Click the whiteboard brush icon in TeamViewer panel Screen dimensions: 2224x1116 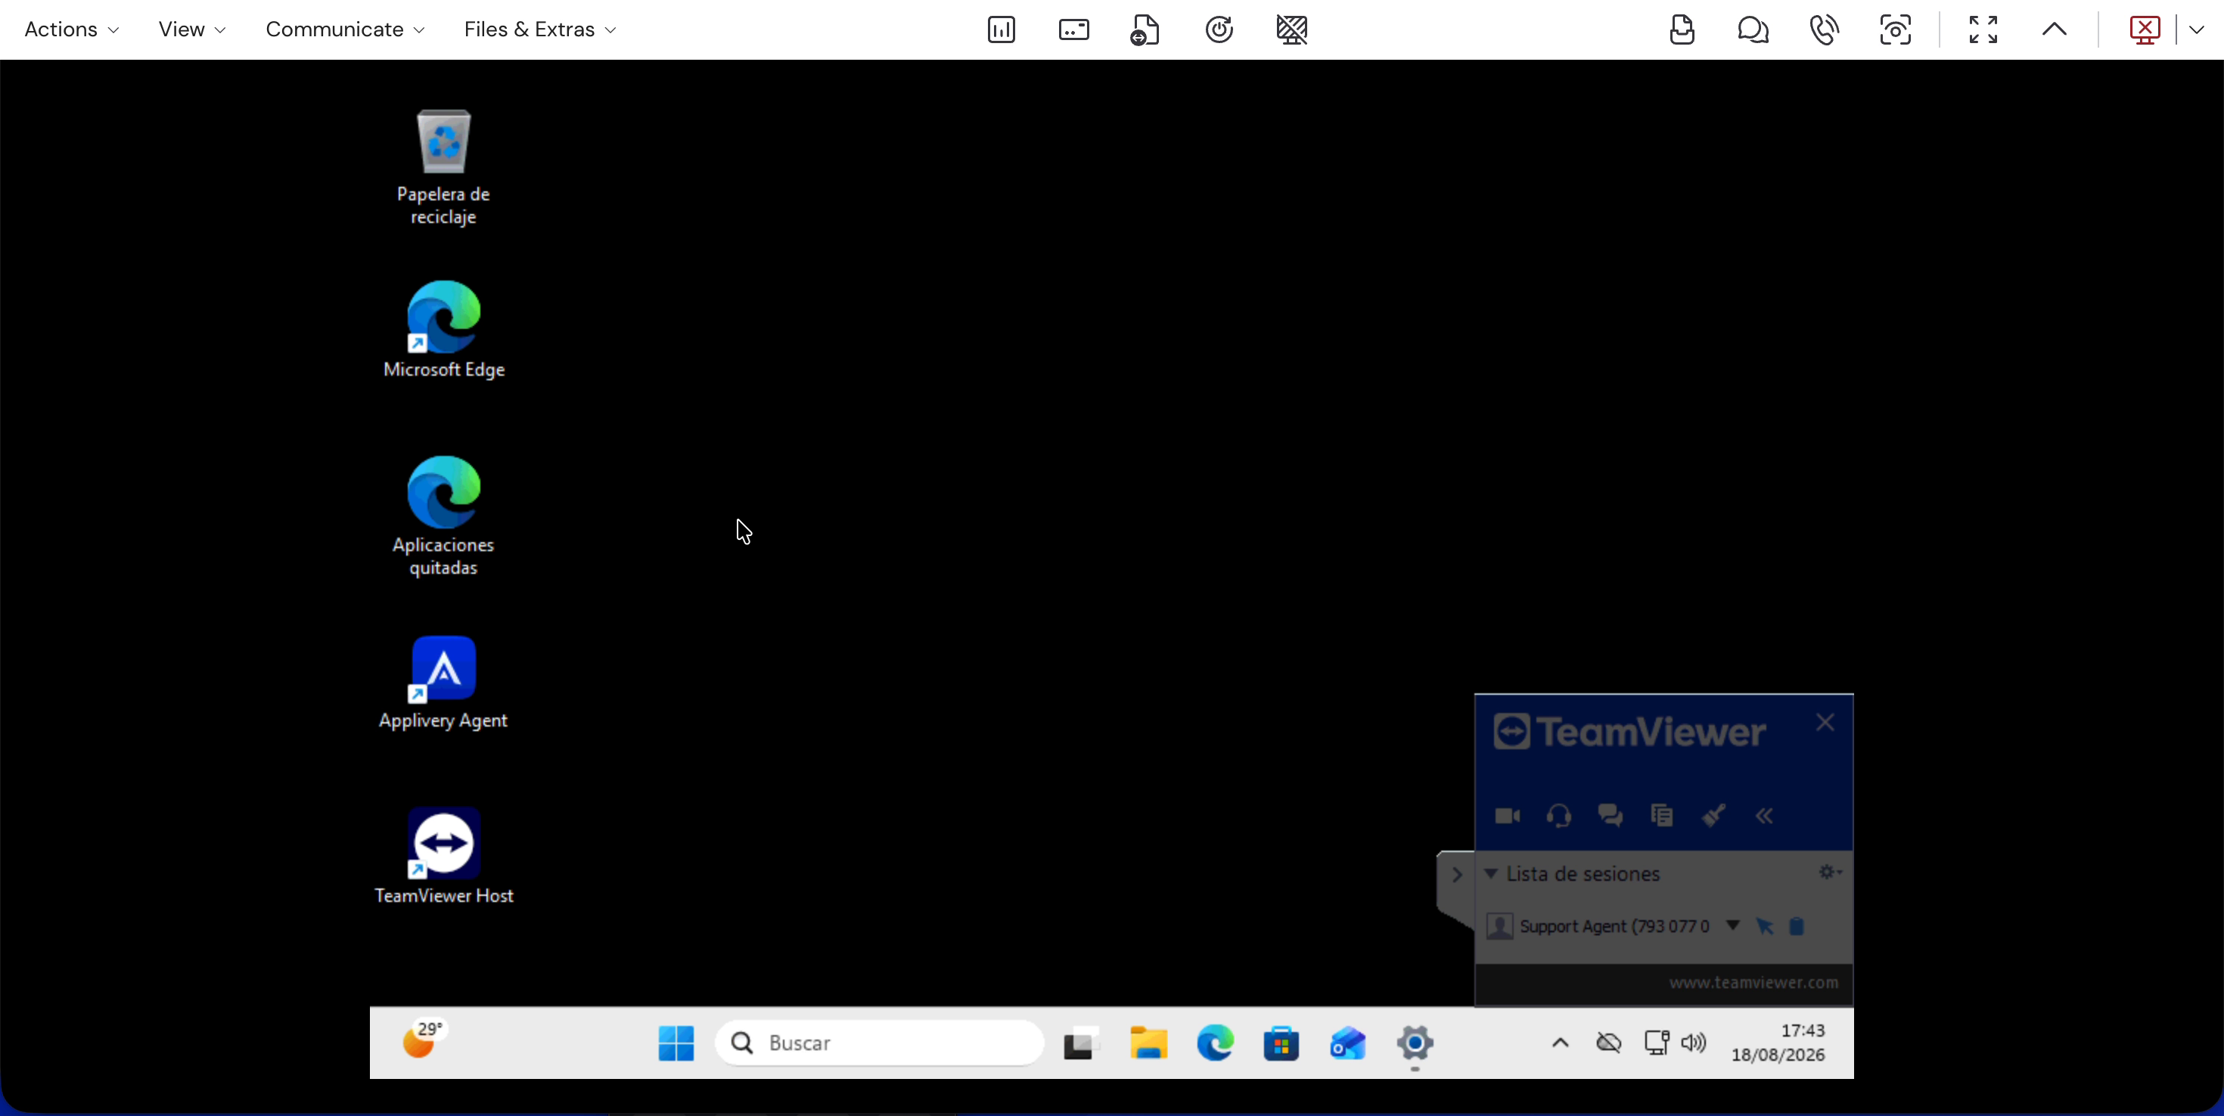point(1713,816)
